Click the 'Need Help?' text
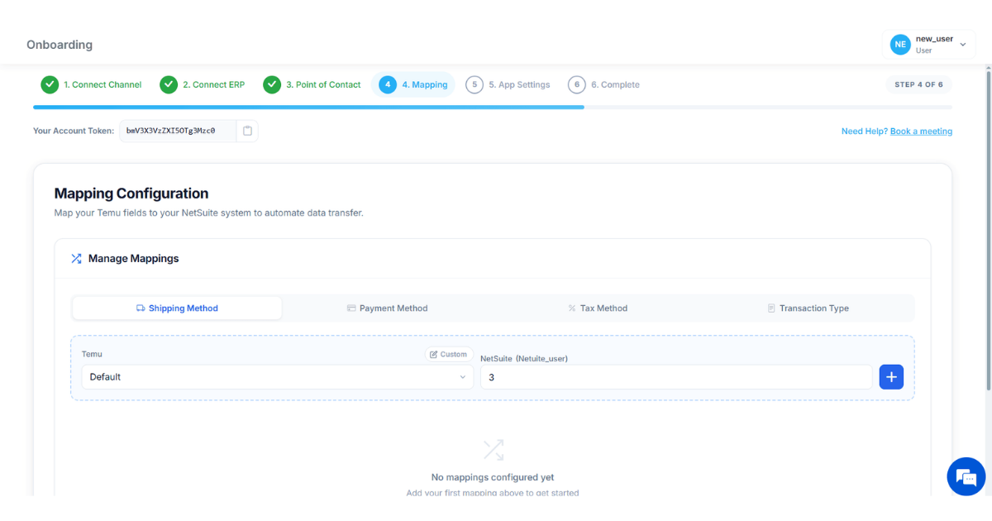This screenshot has width=992, height=521. [865, 131]
